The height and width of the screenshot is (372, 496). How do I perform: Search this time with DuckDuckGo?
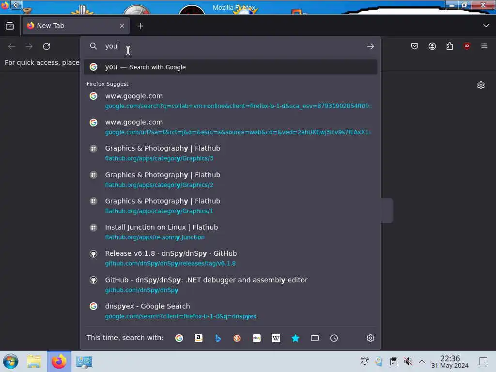pyautogui.click(x=237, y=338)
